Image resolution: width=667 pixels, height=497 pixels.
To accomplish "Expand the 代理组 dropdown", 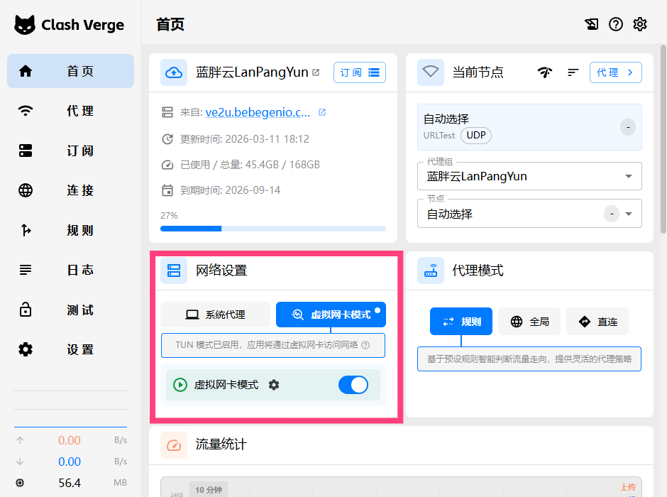I will tap(628, 176).
